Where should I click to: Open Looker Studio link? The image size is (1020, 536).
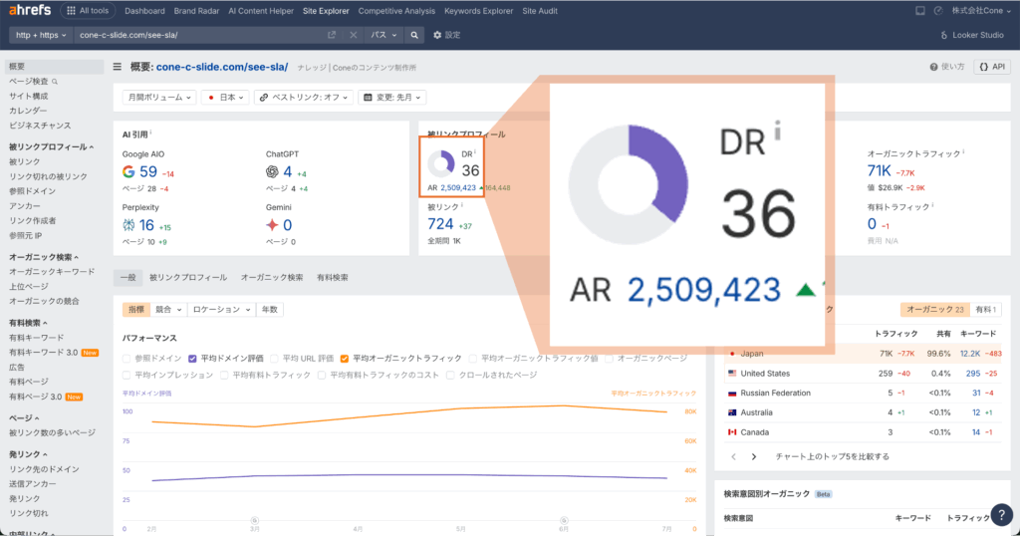coord(972,35)
